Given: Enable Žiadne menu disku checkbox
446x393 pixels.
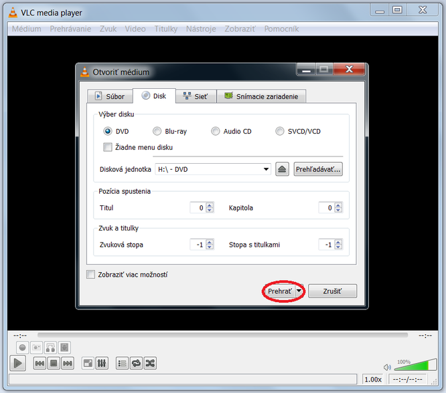Looking at the screenshot, I should click(108, 147).
